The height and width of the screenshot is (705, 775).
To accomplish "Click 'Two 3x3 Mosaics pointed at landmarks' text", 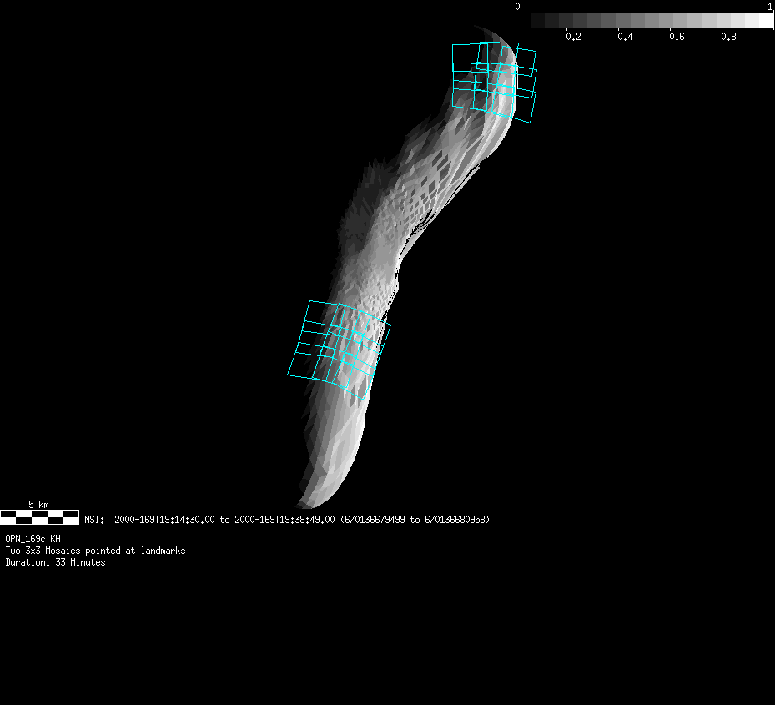I will pos(95,551).
